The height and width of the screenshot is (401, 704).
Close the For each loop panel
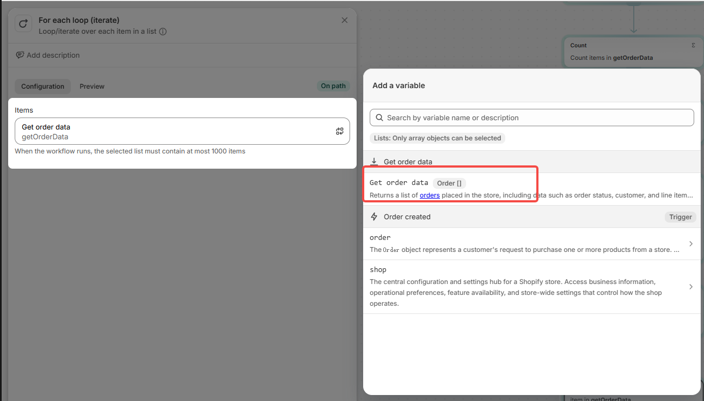(344, 20)
